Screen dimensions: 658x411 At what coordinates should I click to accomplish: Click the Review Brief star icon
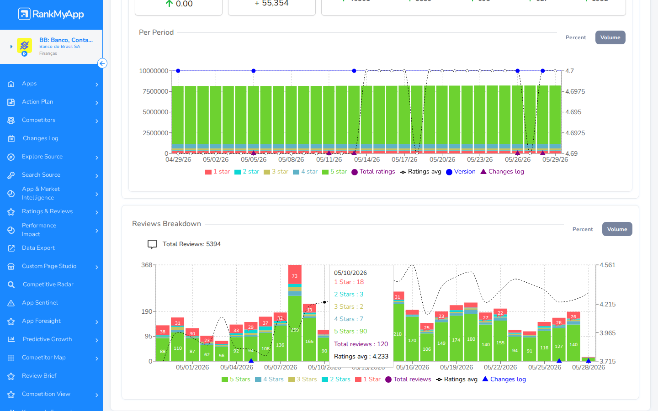tap(11, 376)
